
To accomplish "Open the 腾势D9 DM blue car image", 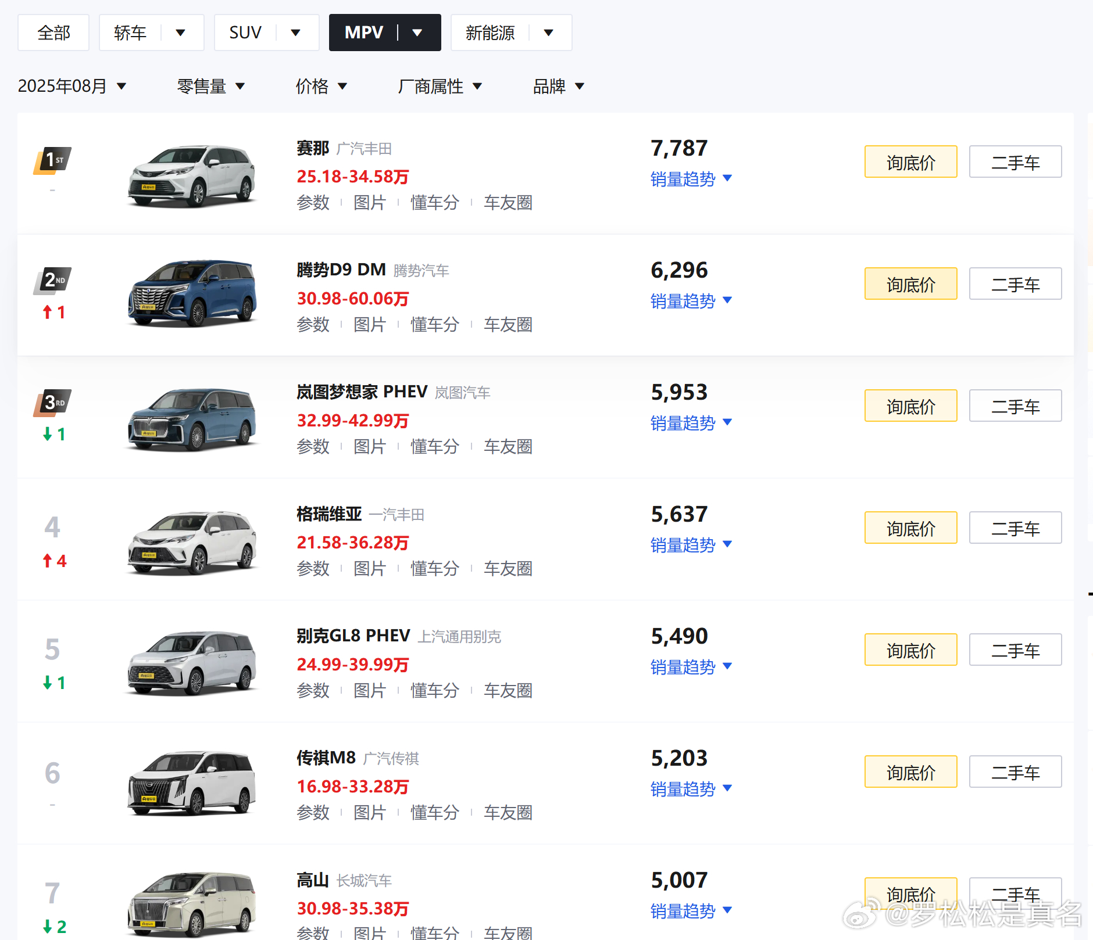I will tap(191, 293).
